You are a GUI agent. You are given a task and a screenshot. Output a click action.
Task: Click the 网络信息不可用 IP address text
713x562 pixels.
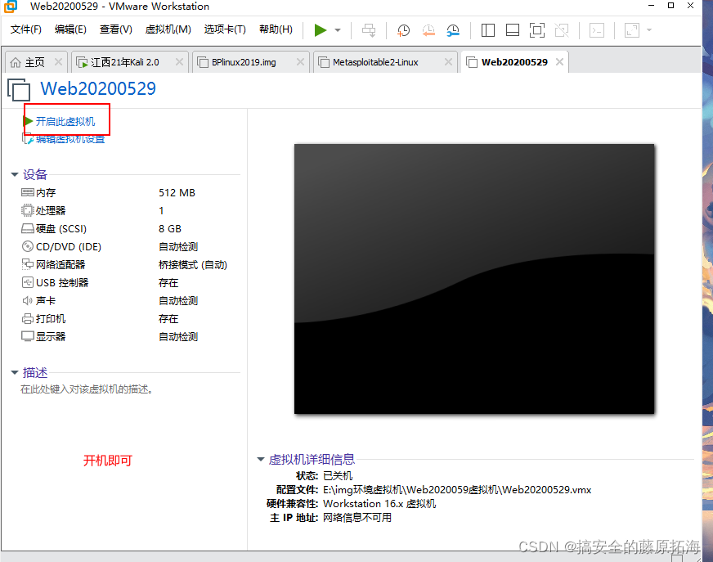pos(357,517)
